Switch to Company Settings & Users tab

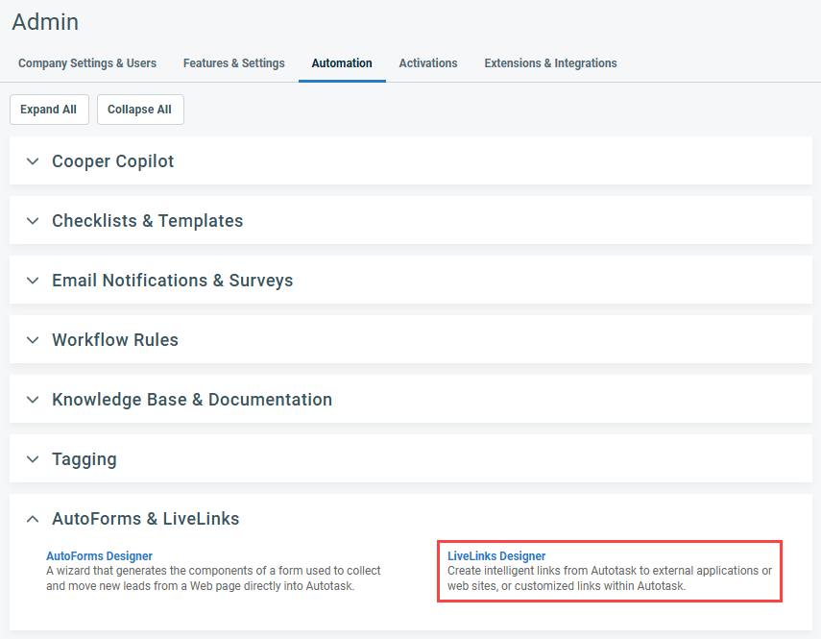(87, 63)
